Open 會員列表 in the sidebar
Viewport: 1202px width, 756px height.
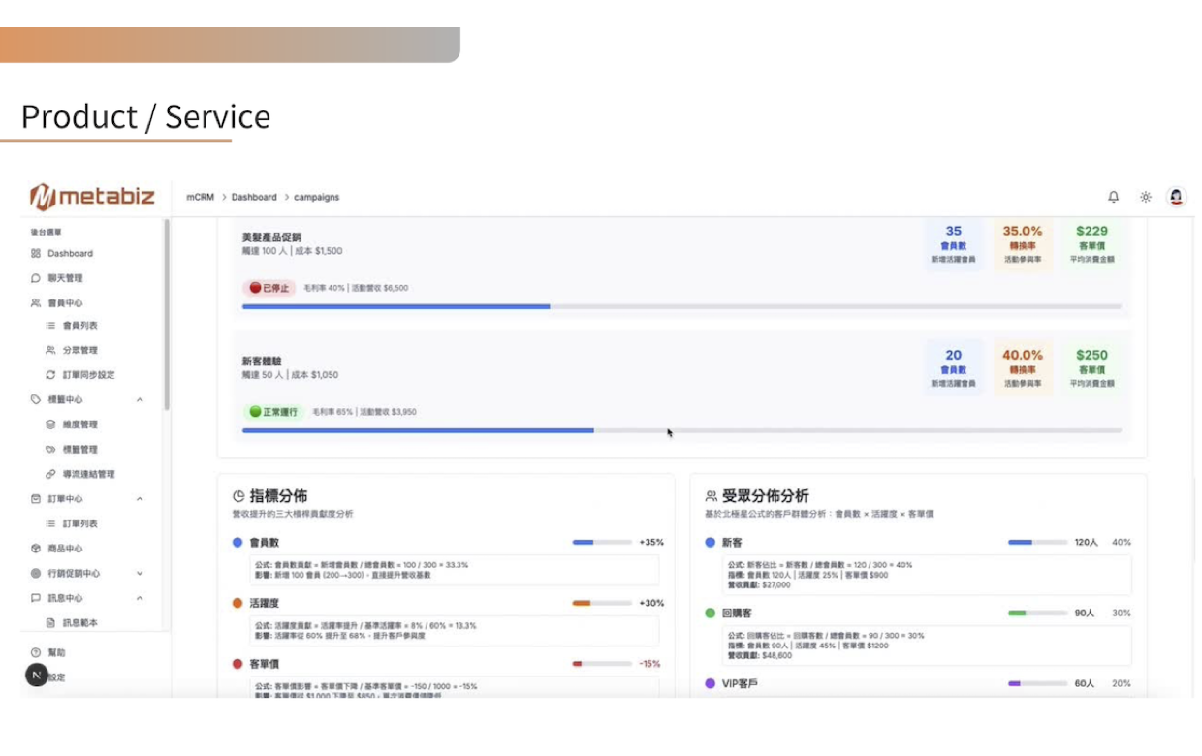pos(79,326)
